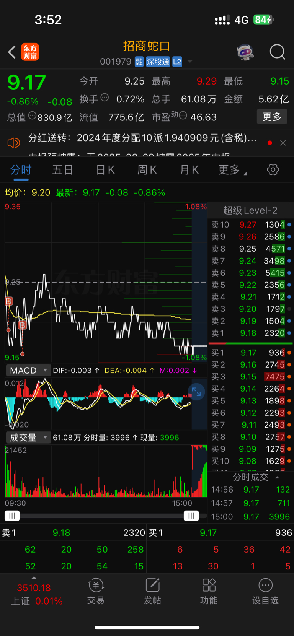This screenshot has height=636, width=294.
Task: Tap the 设自选 watchlist icon
Action: 265,591
